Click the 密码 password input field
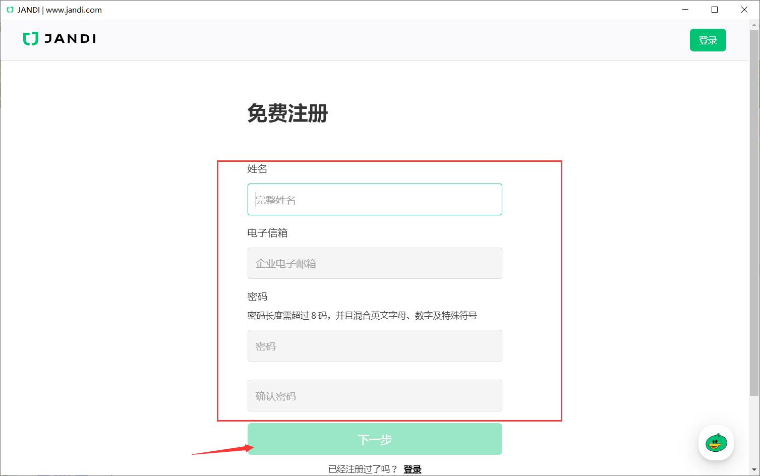 (x=374, y=345)
